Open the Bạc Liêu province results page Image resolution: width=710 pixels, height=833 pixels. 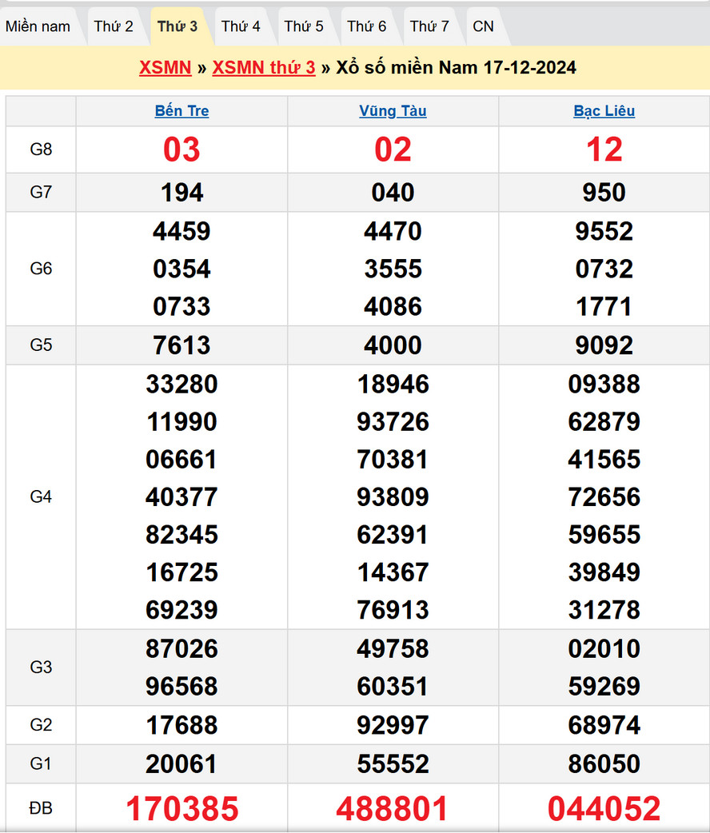coord(604,111)
